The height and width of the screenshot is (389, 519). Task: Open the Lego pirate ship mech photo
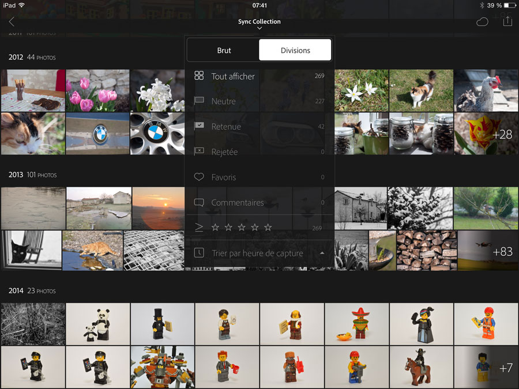click(x=162, y=367)
